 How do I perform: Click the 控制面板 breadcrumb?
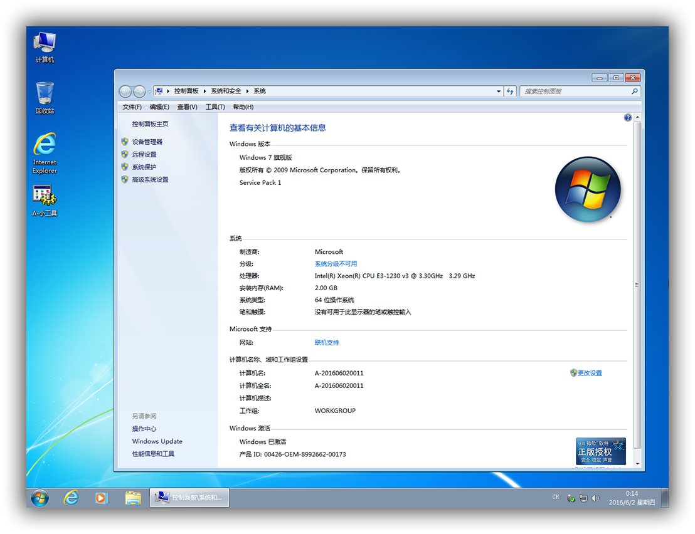click(x=186, y=92)
